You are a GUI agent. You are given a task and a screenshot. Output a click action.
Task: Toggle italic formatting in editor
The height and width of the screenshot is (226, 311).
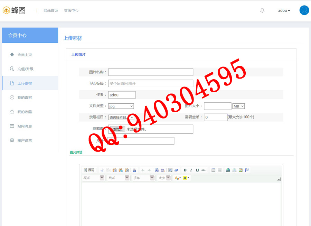pos(191,170)
